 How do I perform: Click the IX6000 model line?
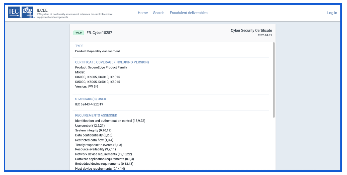[x=98, y=77]
